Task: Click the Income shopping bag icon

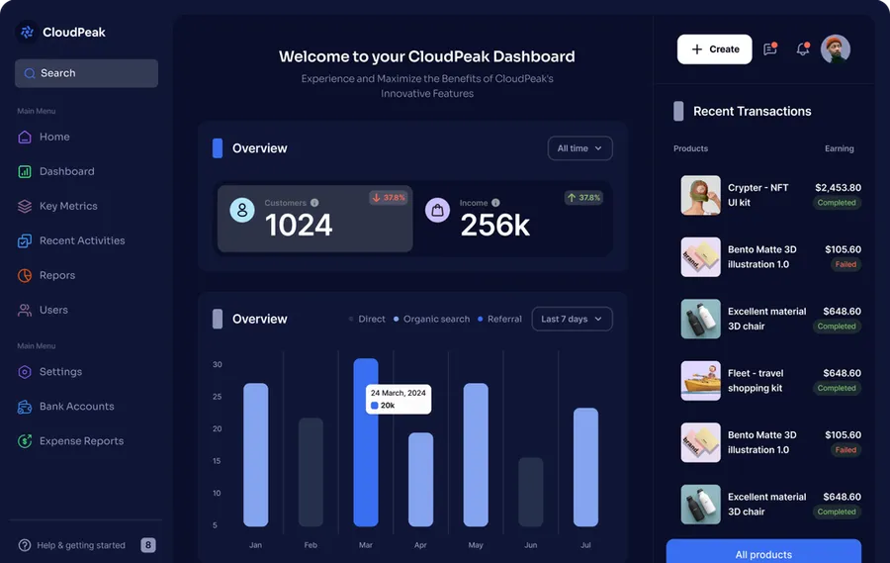Action: point(437,210)
